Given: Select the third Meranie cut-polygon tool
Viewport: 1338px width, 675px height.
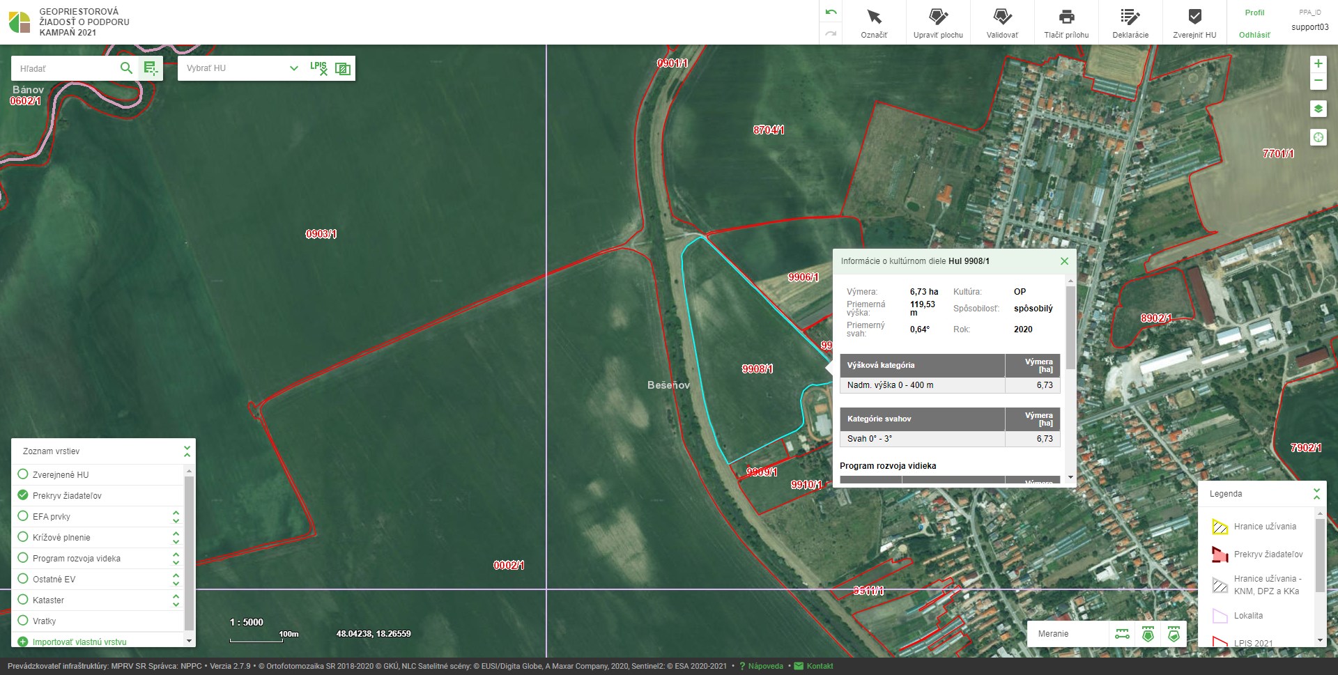Looking at the screenshot, I should [x=1174, y=634].
